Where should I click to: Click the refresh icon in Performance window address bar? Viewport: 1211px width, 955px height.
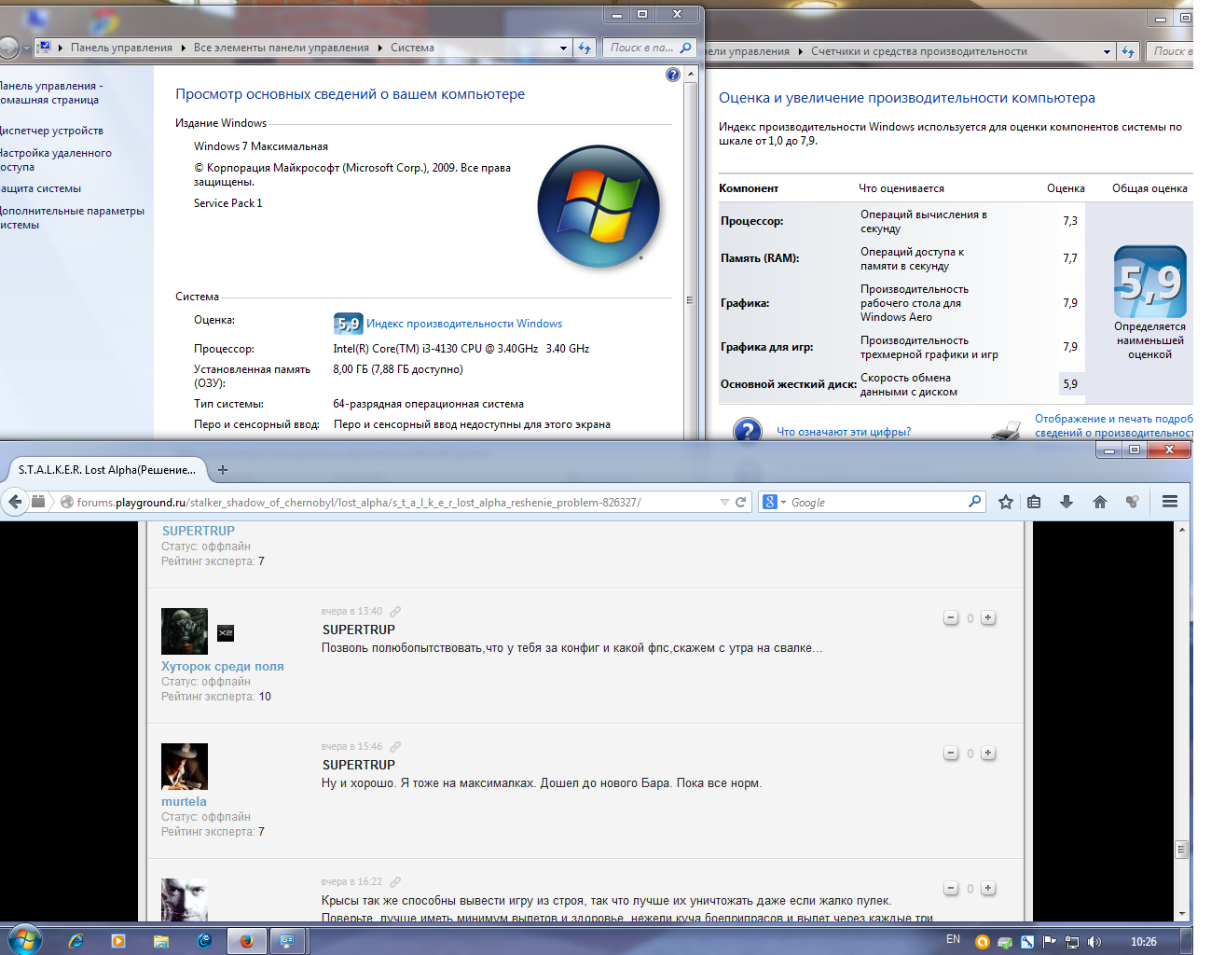coord(1128,51)
